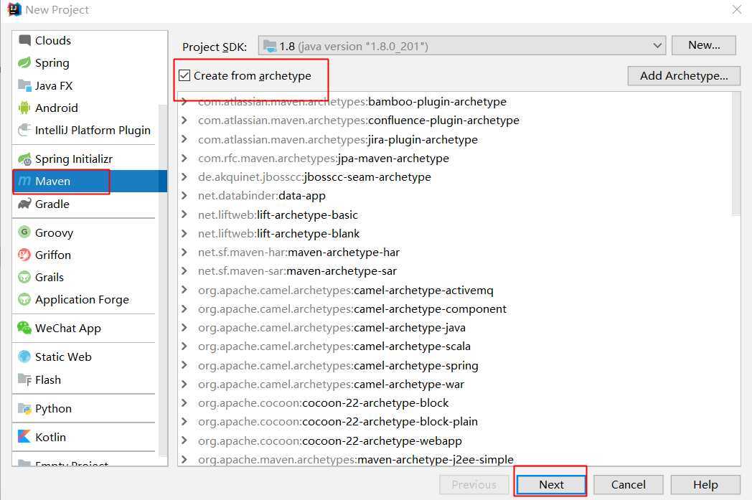Click the New... SDK button
Viewport: 752px width, 500px height.
tap(703, 45)
